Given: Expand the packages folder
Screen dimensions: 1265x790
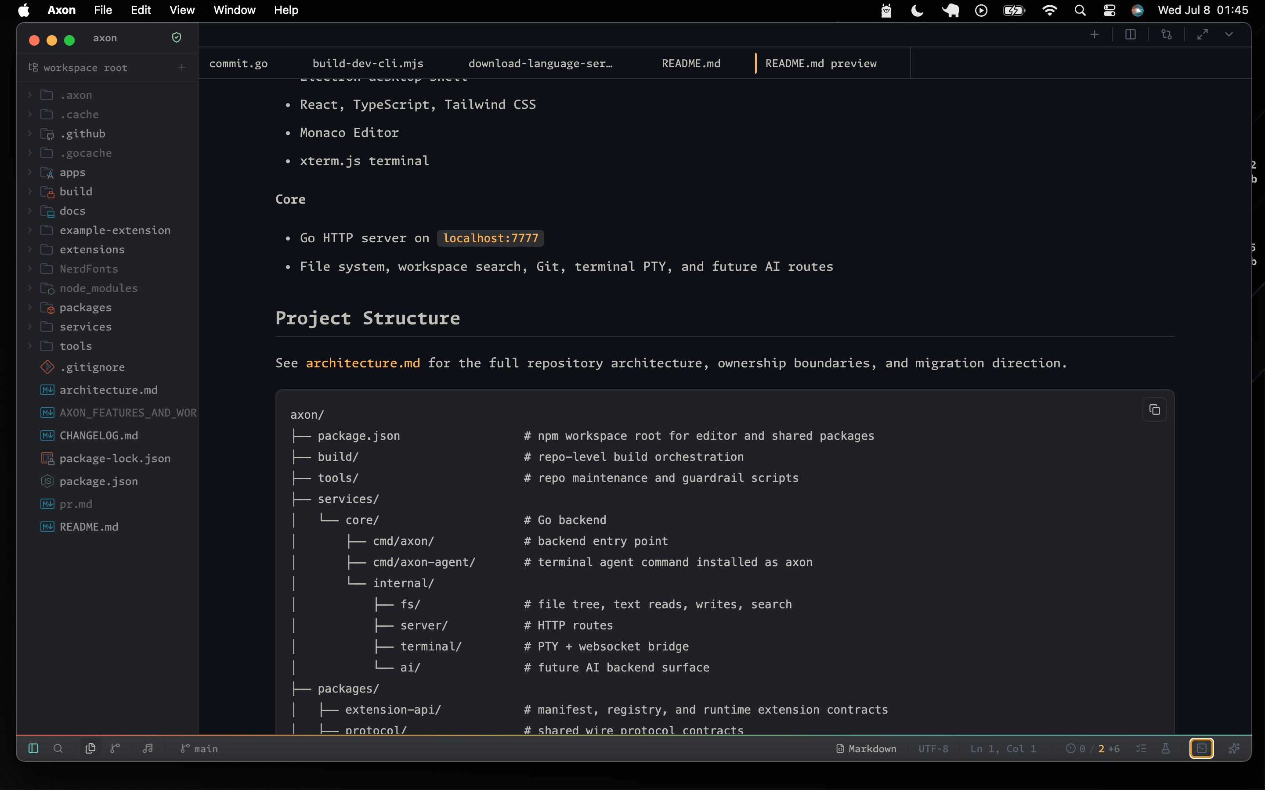Looking at the screenshot, I should [x=30, y=307].
